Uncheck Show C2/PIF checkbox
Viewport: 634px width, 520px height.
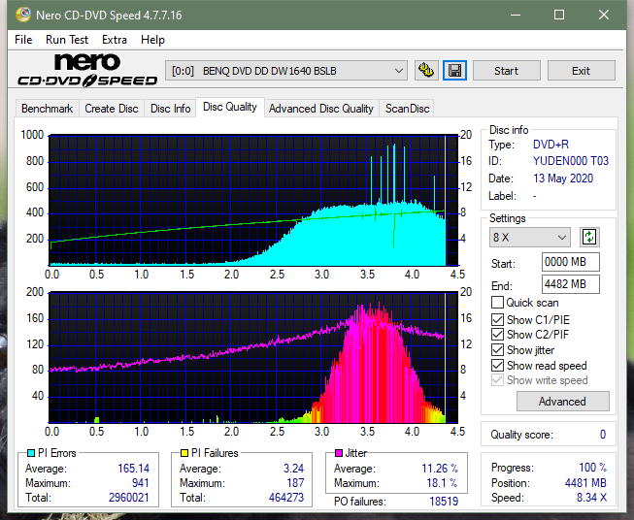(x=497, y=335)
